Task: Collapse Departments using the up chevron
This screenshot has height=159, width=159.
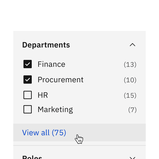Action: click(x=132, y=45)
